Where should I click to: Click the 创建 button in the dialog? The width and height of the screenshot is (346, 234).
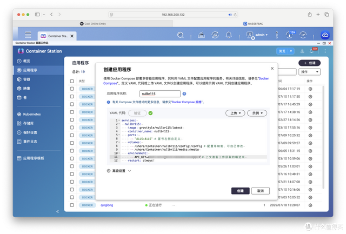240,191
